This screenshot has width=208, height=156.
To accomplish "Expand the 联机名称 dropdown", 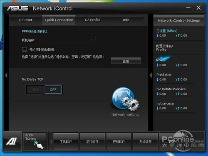I will coord(74,40).
